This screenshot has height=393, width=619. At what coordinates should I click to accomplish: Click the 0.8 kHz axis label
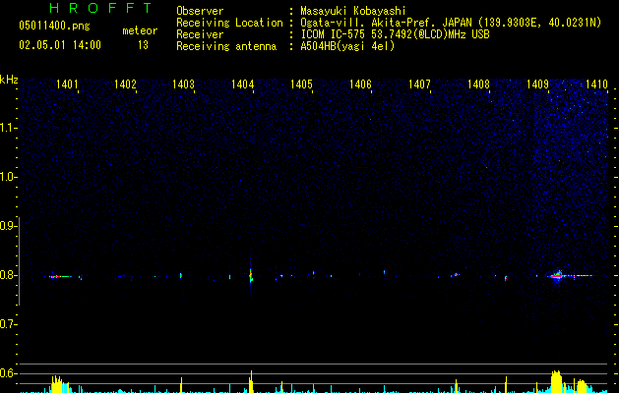(8, 275)
